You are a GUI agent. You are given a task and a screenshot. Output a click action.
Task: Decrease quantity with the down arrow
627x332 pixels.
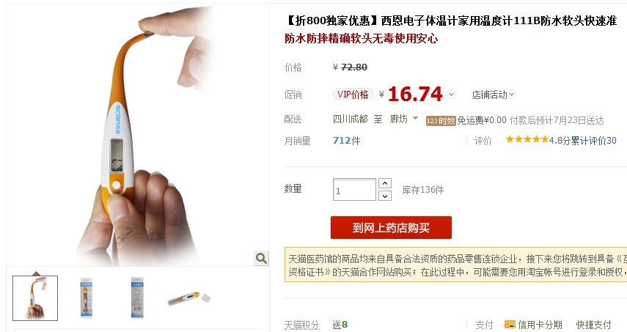385,196
